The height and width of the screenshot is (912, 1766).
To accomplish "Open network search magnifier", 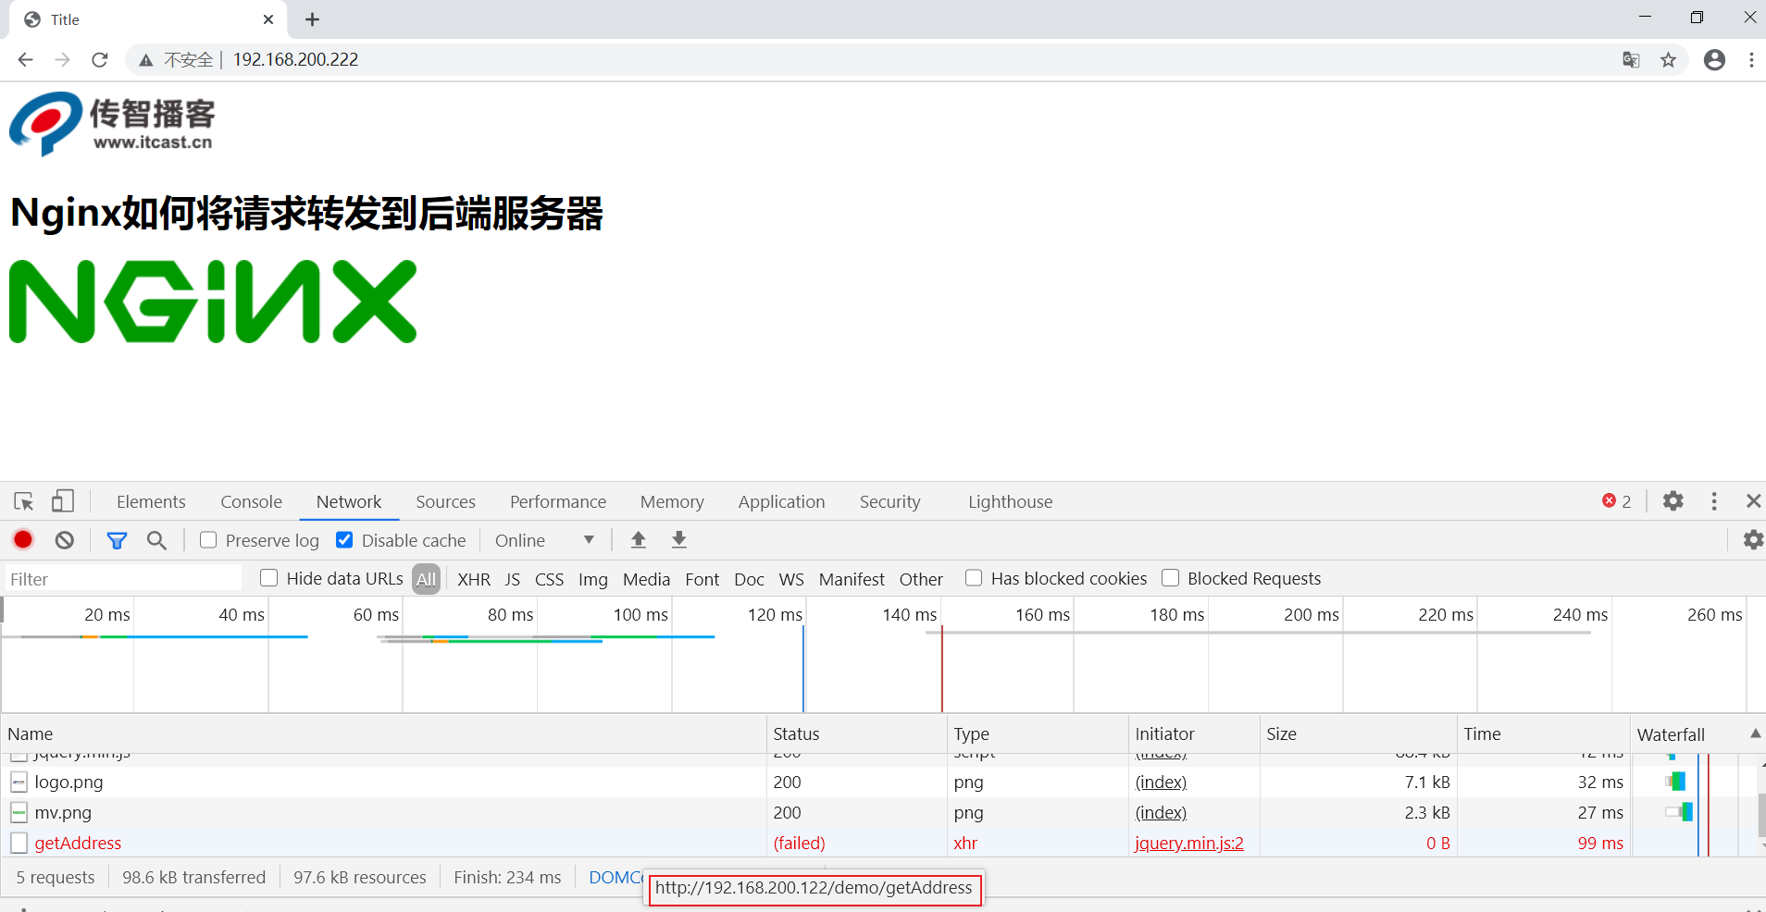I will click(156, 540).
